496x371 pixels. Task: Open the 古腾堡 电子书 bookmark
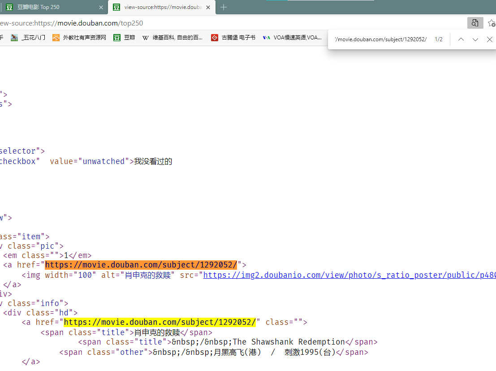[233, 38]
